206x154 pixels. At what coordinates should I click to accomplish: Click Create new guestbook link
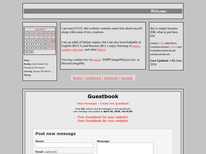[114, 103]
